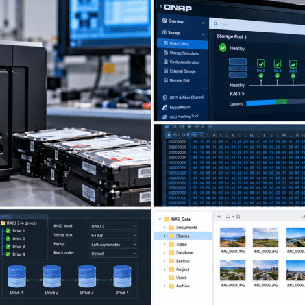Select Drive 4 cylinder in diagram
Screen dimensions: 305x305
tap(122, 276)
